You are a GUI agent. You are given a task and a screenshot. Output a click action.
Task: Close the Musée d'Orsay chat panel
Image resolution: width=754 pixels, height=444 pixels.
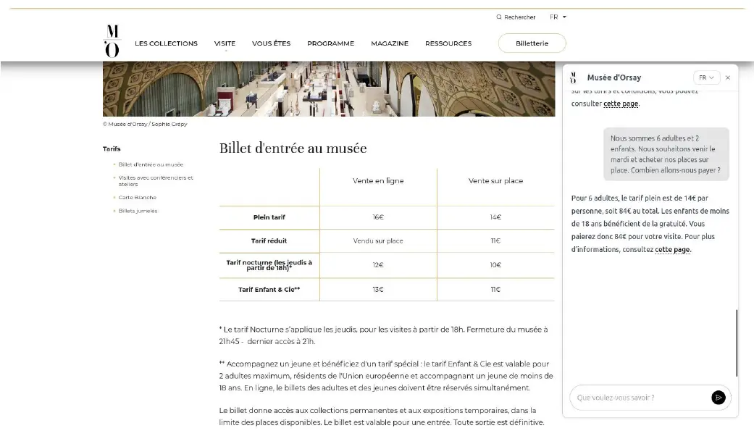coord(727,78)
